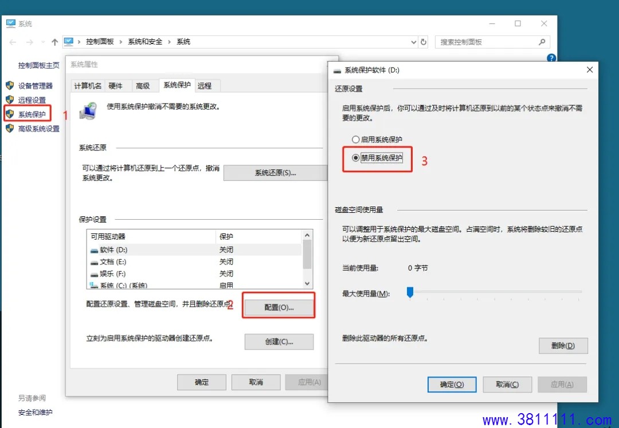Viewport: 619px width, 428px height.
Task: Close the 系统保护软件 (D:) dialog
Action: [590, 70]
